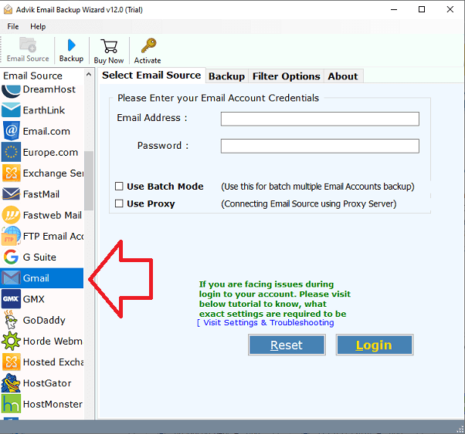Choose the G Suite label in source list

39,257
